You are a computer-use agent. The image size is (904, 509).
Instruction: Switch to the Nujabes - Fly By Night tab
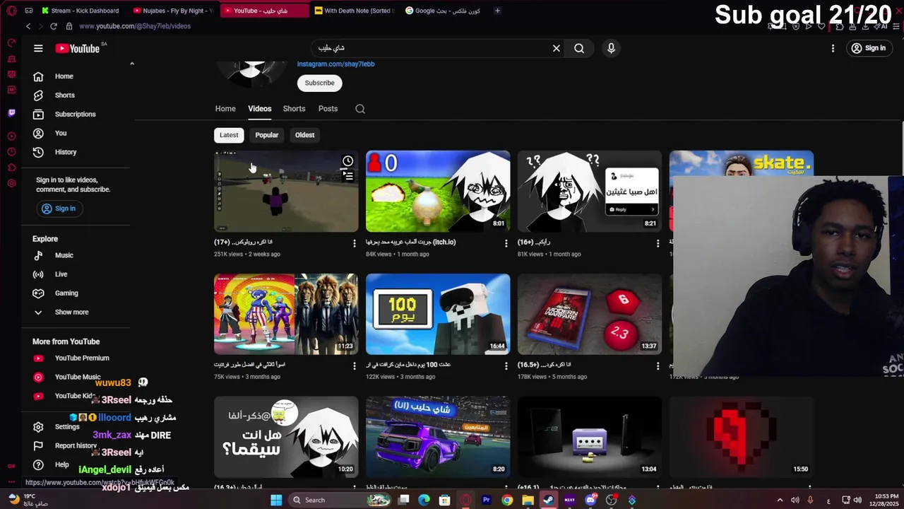click(x=174, y=11)
